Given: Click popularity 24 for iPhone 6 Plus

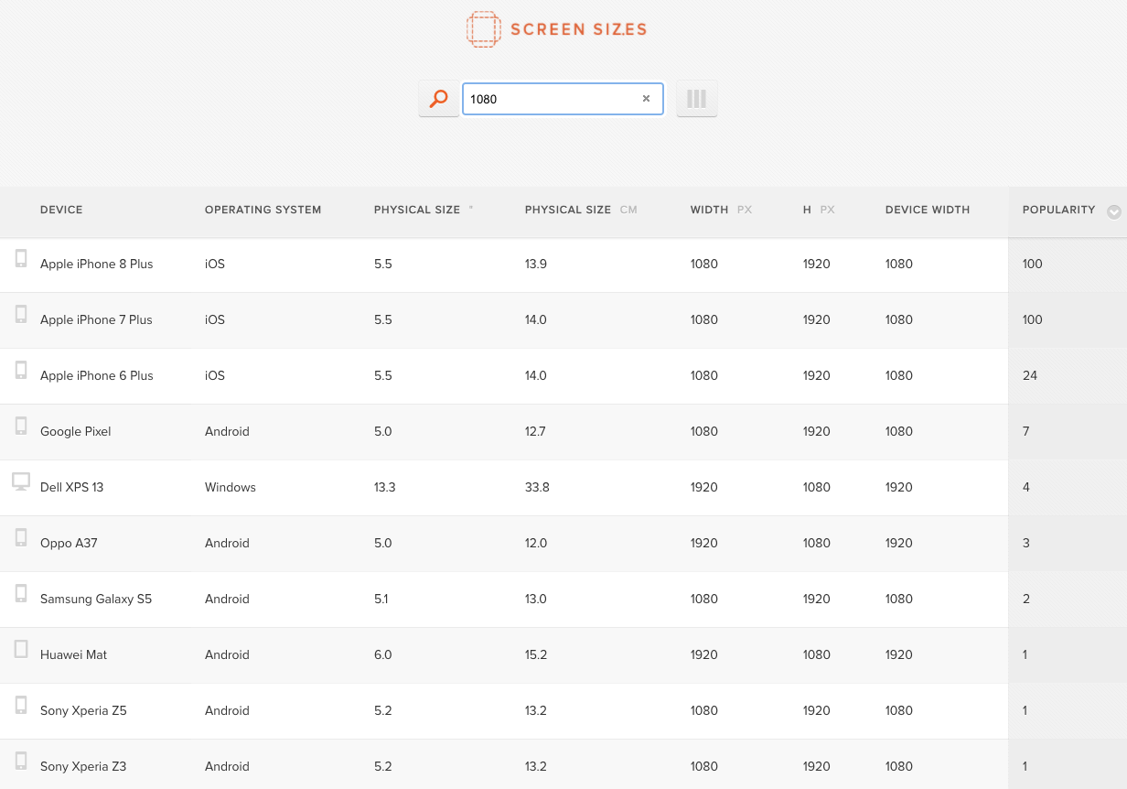Looking at the screenshot, I should pos(1030,375).
